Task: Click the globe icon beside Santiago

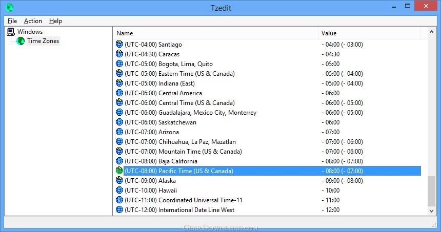Action: point(119,44)
